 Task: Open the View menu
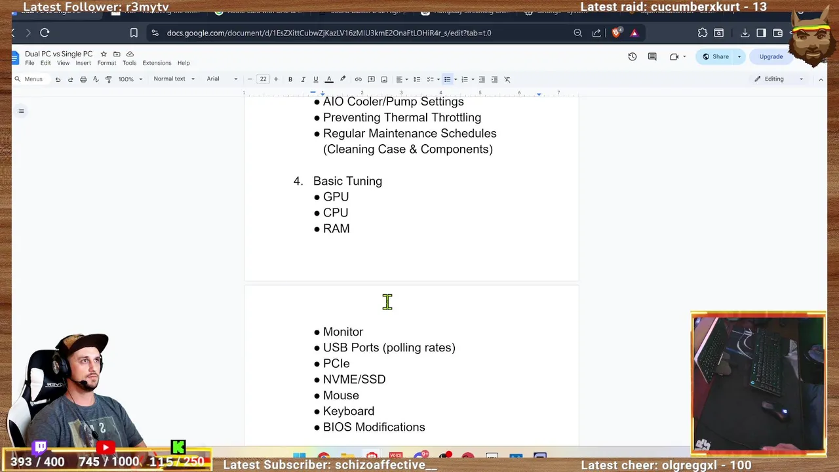coord(63,63)
